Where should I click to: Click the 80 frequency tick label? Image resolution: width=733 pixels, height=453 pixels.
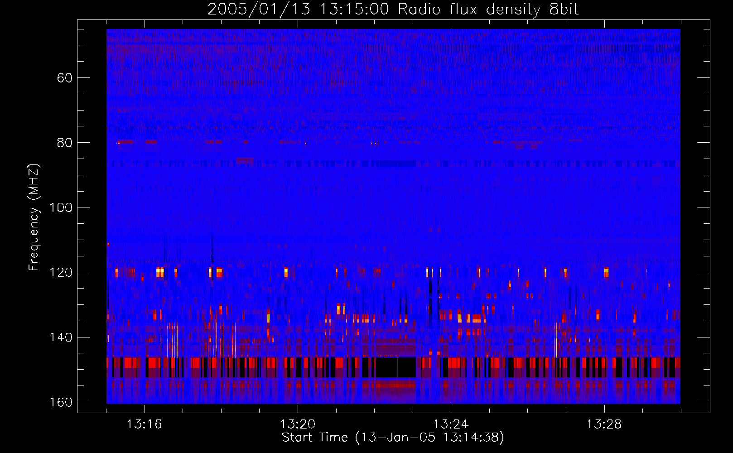[x=65, y=143]
